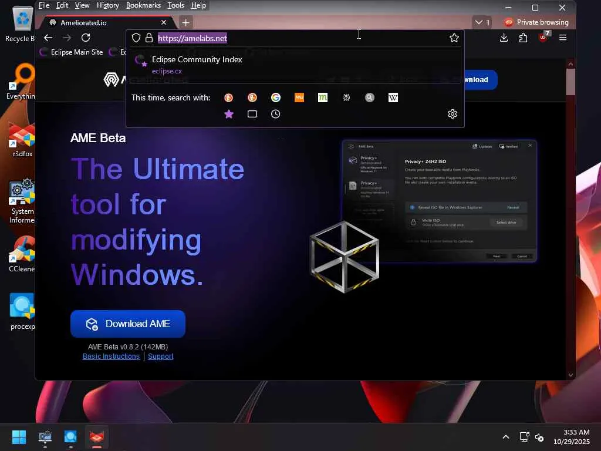The width and height of the screenshot is (601, 451).
Task: Reload the page with the refresh icon
Action: (86, 38)
